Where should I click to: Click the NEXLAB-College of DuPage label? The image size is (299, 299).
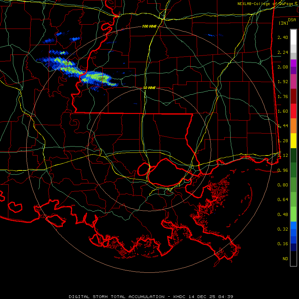pos(267,4)
